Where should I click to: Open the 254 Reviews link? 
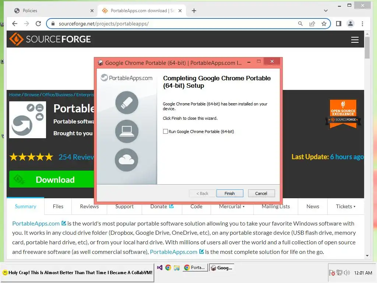(76, 157)
